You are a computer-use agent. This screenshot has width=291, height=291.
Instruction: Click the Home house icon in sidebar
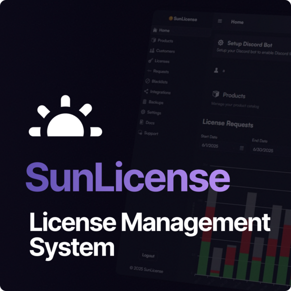tap(155, 30)
